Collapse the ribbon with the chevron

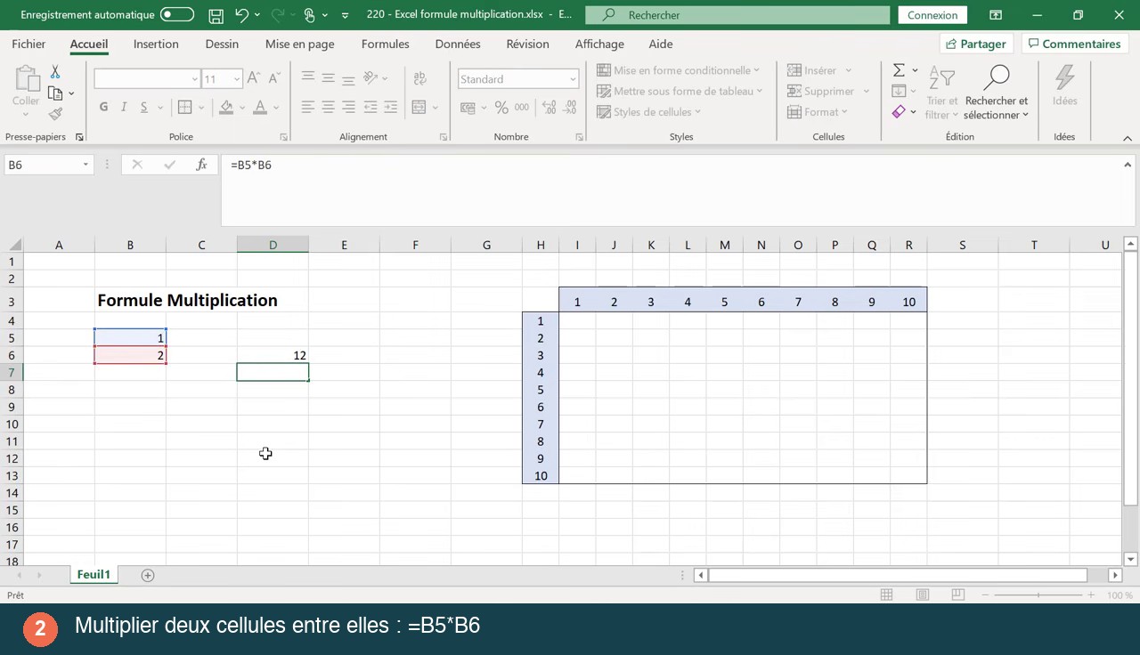click(1128, 138)
